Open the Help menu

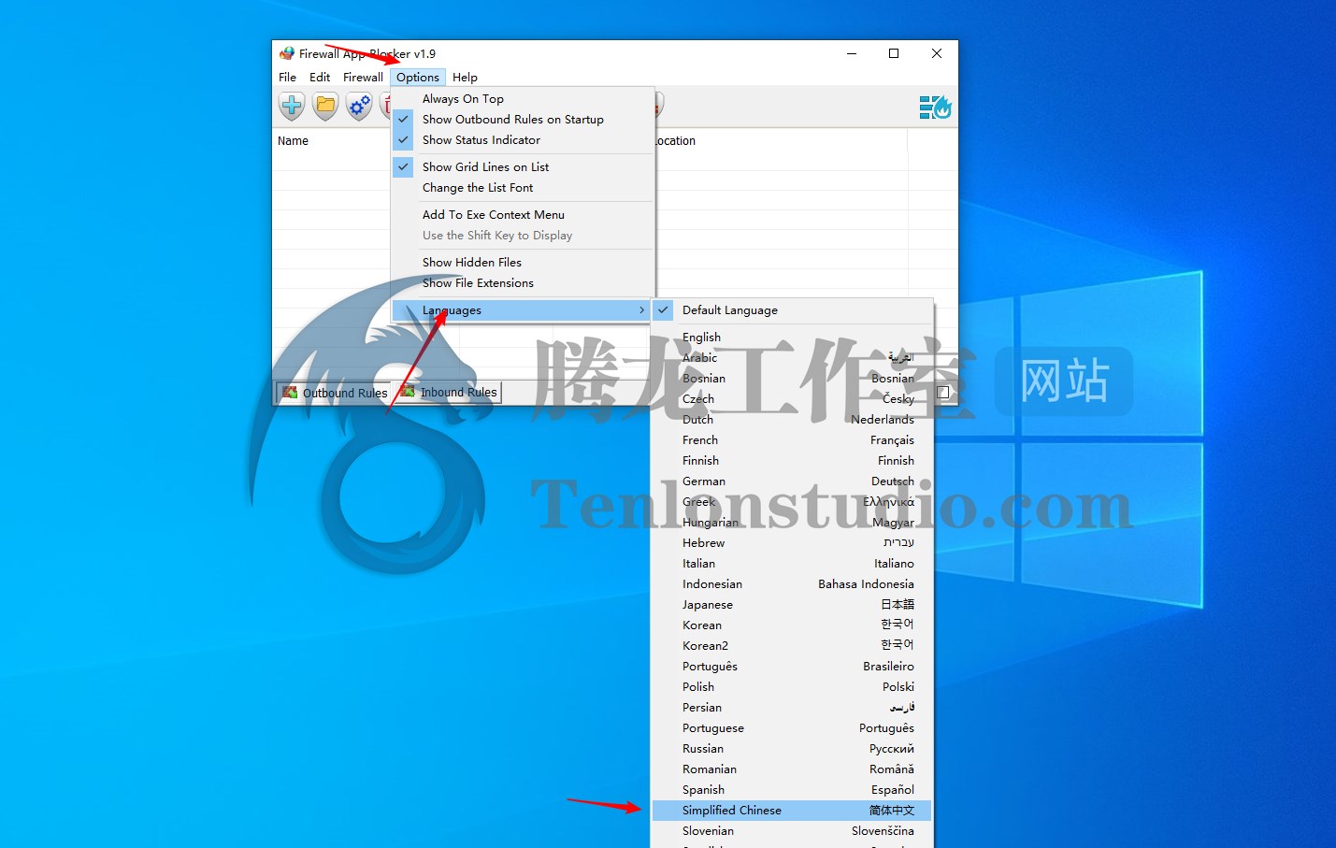(465, 78)
